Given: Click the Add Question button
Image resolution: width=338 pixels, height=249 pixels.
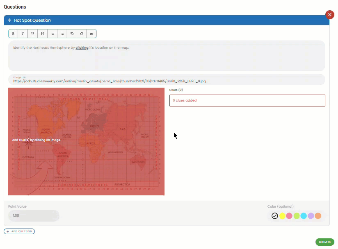Looking at the screenshot, I should point(19,231).
